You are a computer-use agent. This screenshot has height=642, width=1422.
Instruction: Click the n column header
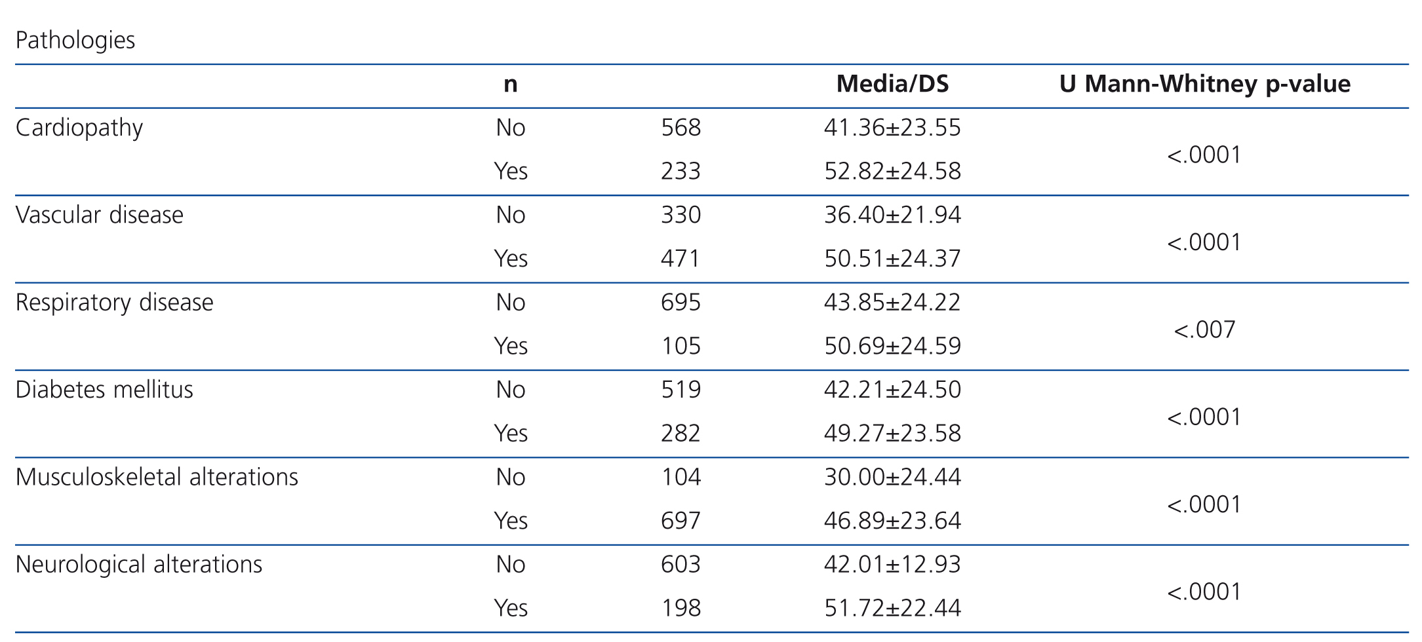(x=510, y=84)
